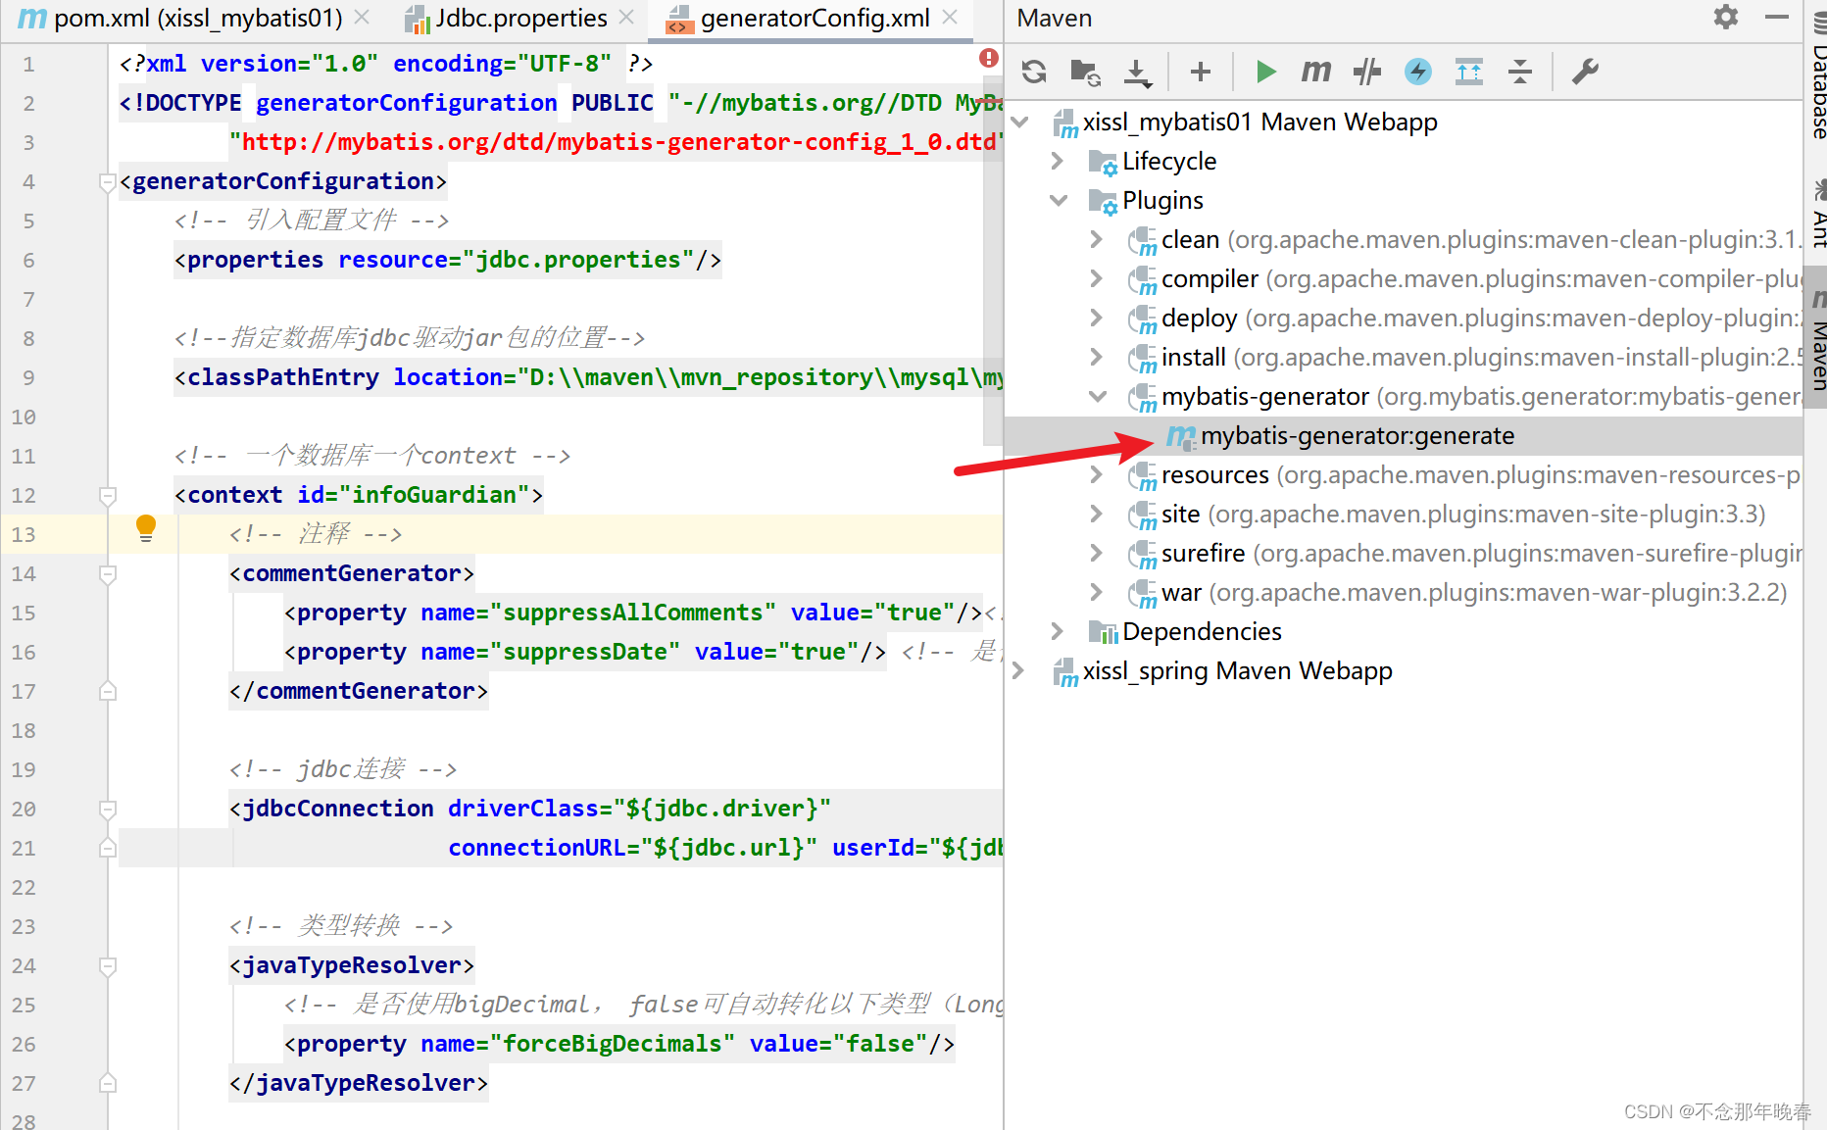Expand the deploy plugin node
The height and width of the screenshot is (1130, 1827).
[x=1097, y=318]
